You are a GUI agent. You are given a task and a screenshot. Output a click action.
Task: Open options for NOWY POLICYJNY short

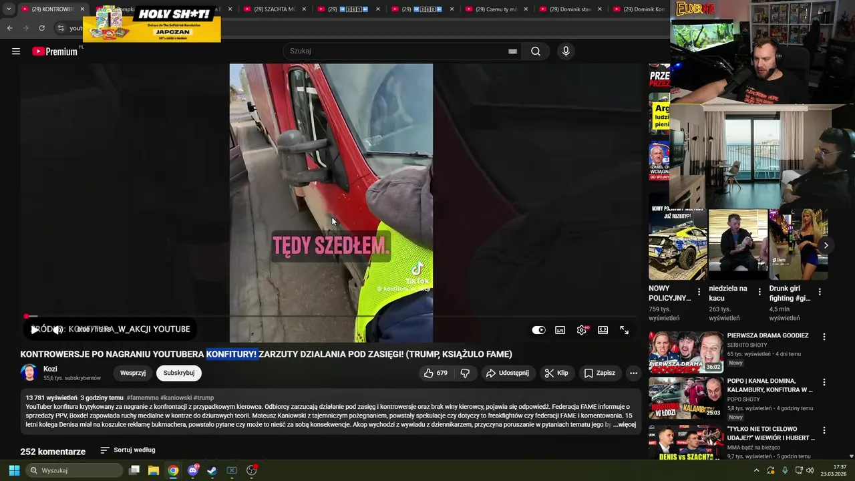click(x=699, y=292)
